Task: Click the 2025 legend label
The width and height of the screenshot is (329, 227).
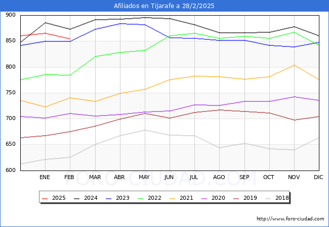Action: [x=59, y=198]
